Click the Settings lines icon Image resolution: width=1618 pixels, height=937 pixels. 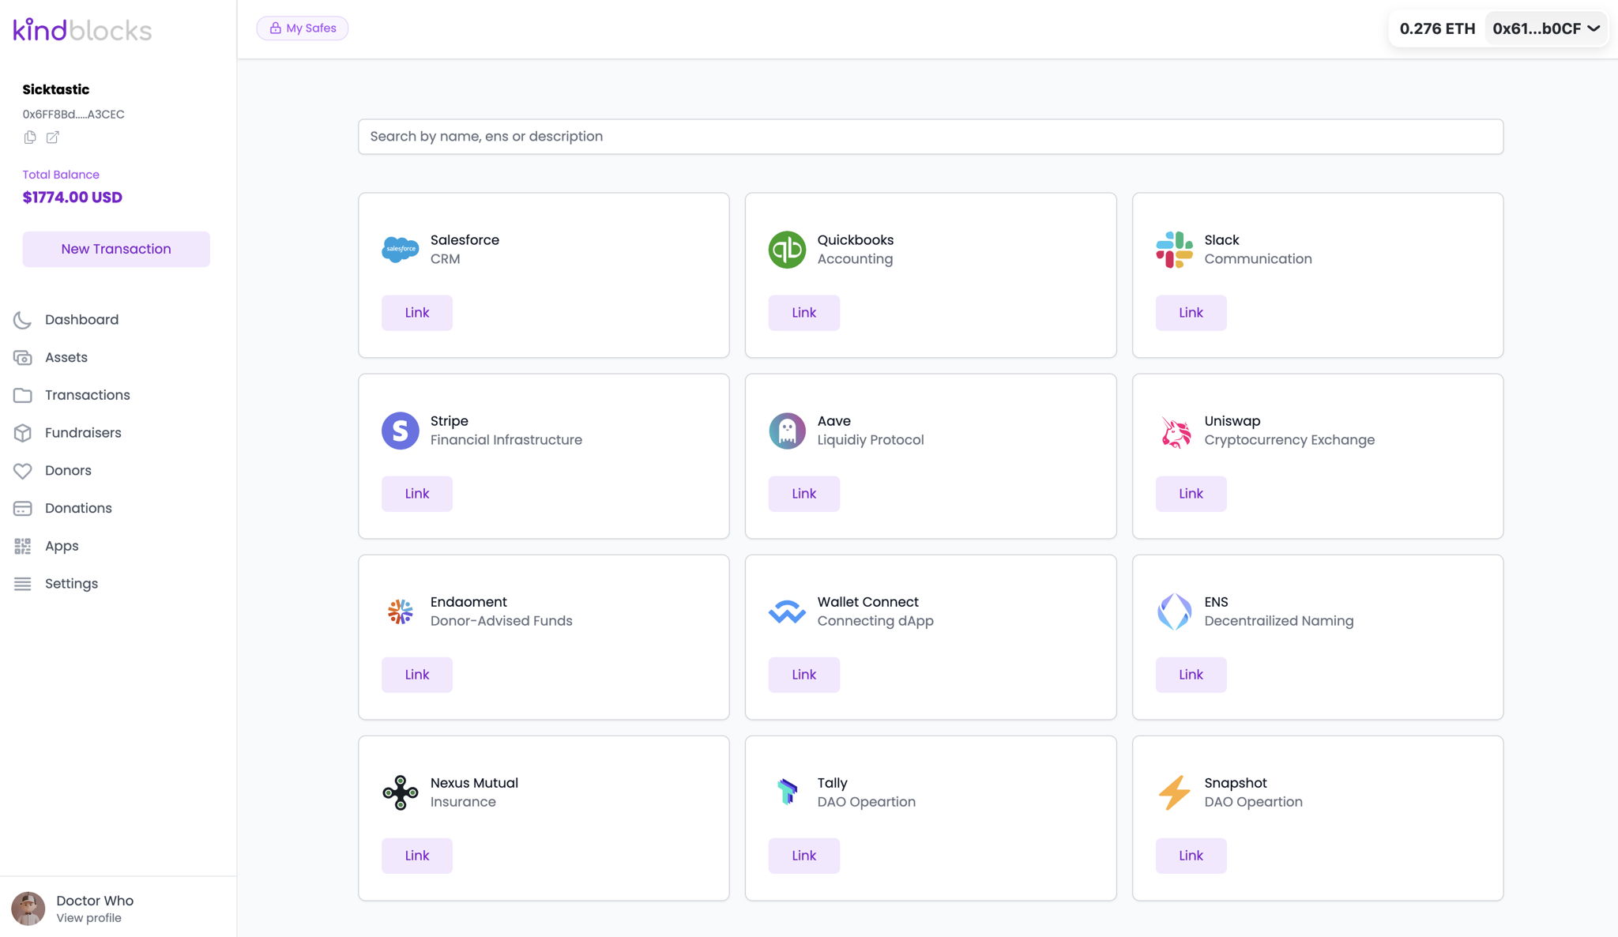22,584
